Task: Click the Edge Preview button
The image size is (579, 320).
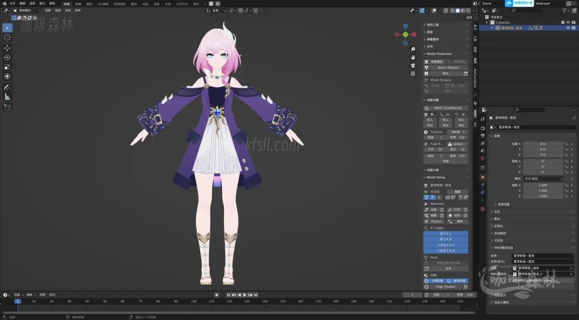Action: pos(443,287)
